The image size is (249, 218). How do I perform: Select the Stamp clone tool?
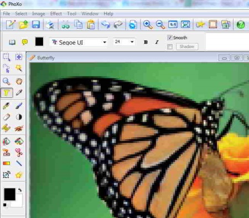(7, 152)
